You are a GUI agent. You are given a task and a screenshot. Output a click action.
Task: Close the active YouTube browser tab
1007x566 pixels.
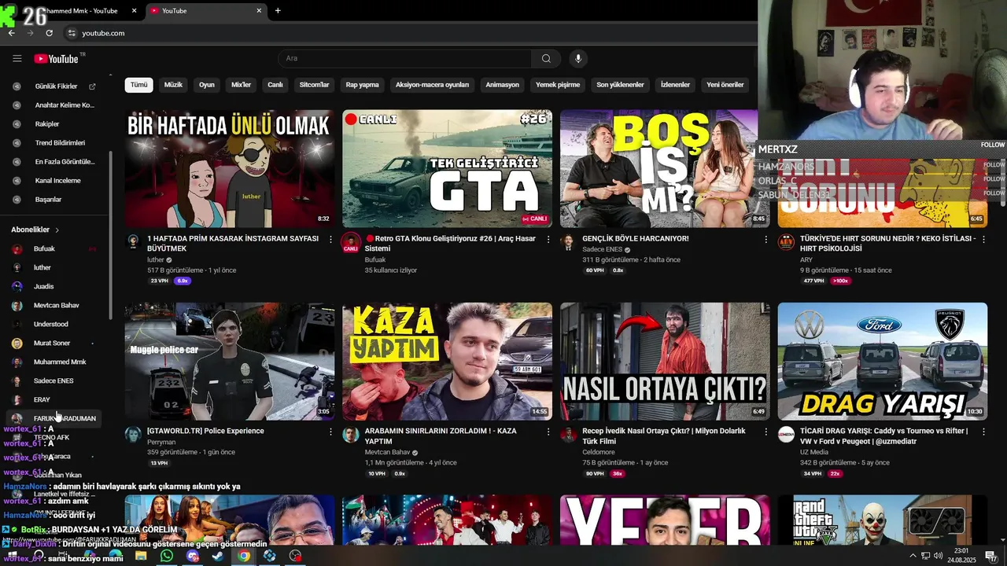(x=259, y=10)
